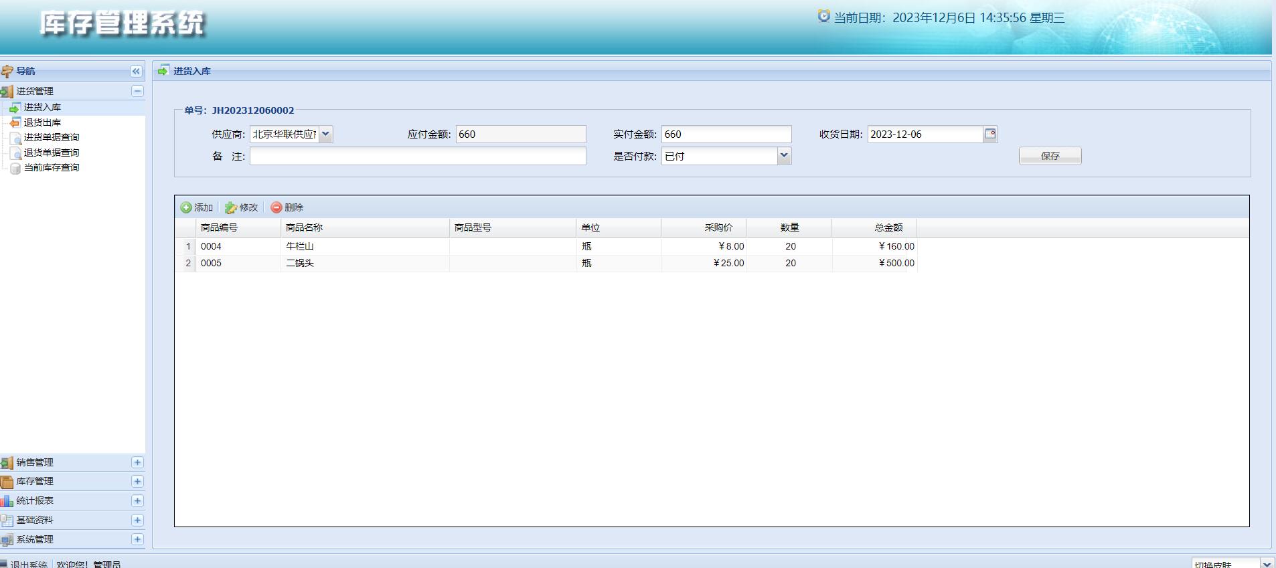Screen dimensions: 1276x568
Task: Select the 基础资料 accordion header
Action: [72, 520]
